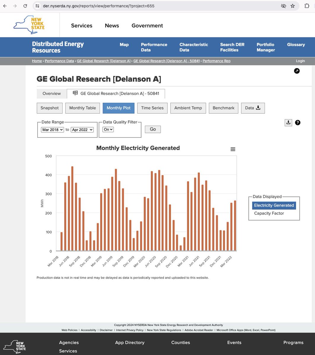Click the Accessibility footer link
Screen dimensions: 315x355
point(89,330)
